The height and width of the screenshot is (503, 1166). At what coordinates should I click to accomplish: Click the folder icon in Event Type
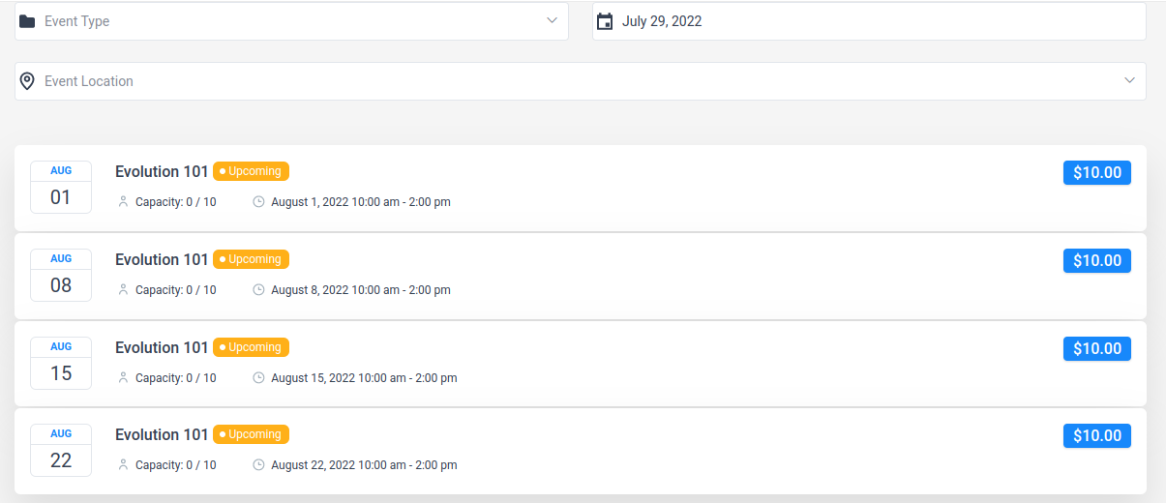point(27,21)
